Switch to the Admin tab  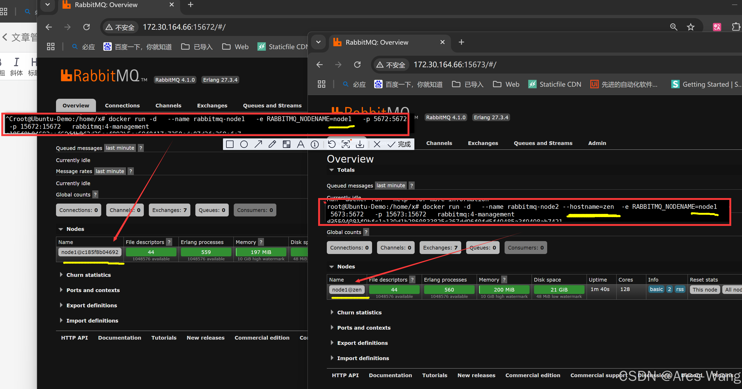597,143
